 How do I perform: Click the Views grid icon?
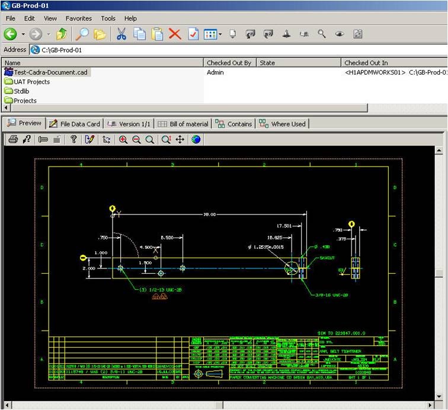pos(210,34)
